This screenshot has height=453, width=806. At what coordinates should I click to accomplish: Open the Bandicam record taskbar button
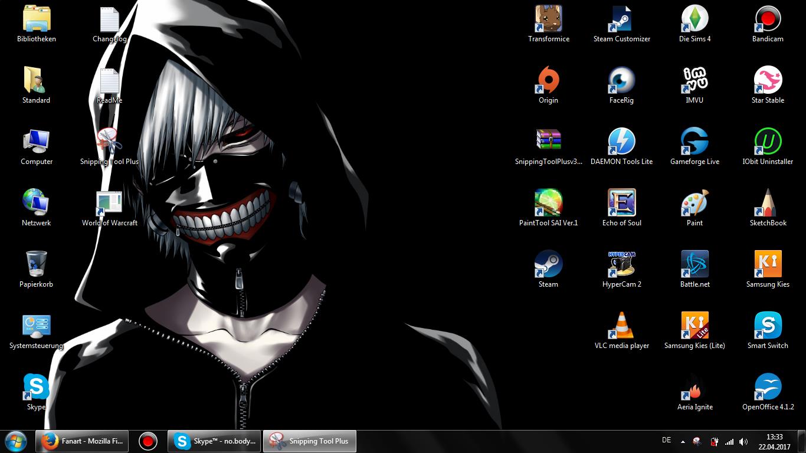(x=148, y=441)
